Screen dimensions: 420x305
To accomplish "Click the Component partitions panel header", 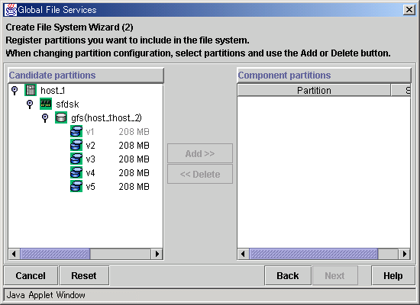I will click(325, 75).
